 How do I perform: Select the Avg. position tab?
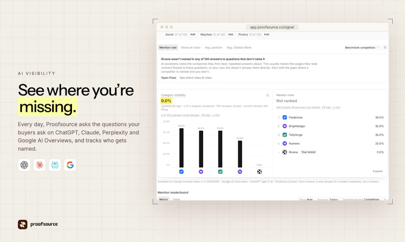point(213,48)
